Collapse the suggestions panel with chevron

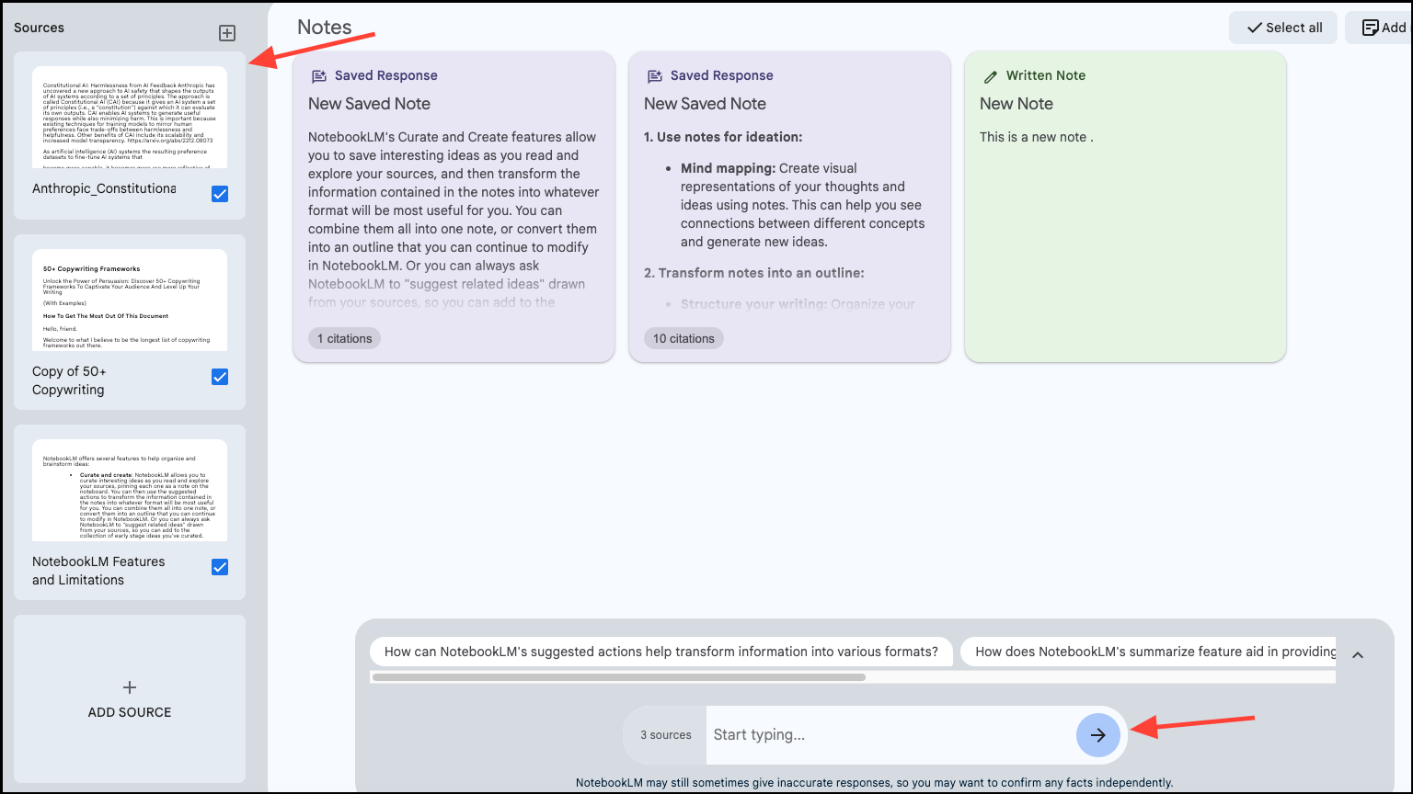[1358, 655]
